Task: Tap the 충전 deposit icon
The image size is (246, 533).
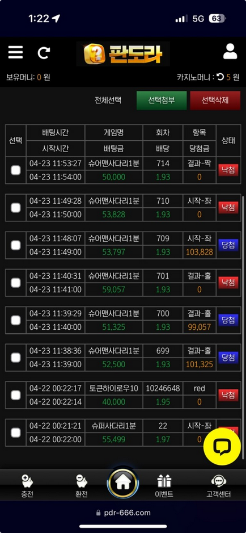Action: coord(27,486)
